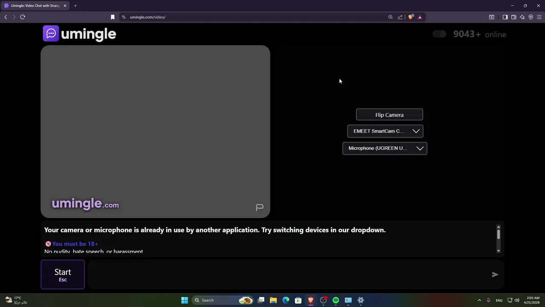Click the Start Esc button
Image resolution: width=545 pixels, height=307 pixels.
[x=63, y=275]
